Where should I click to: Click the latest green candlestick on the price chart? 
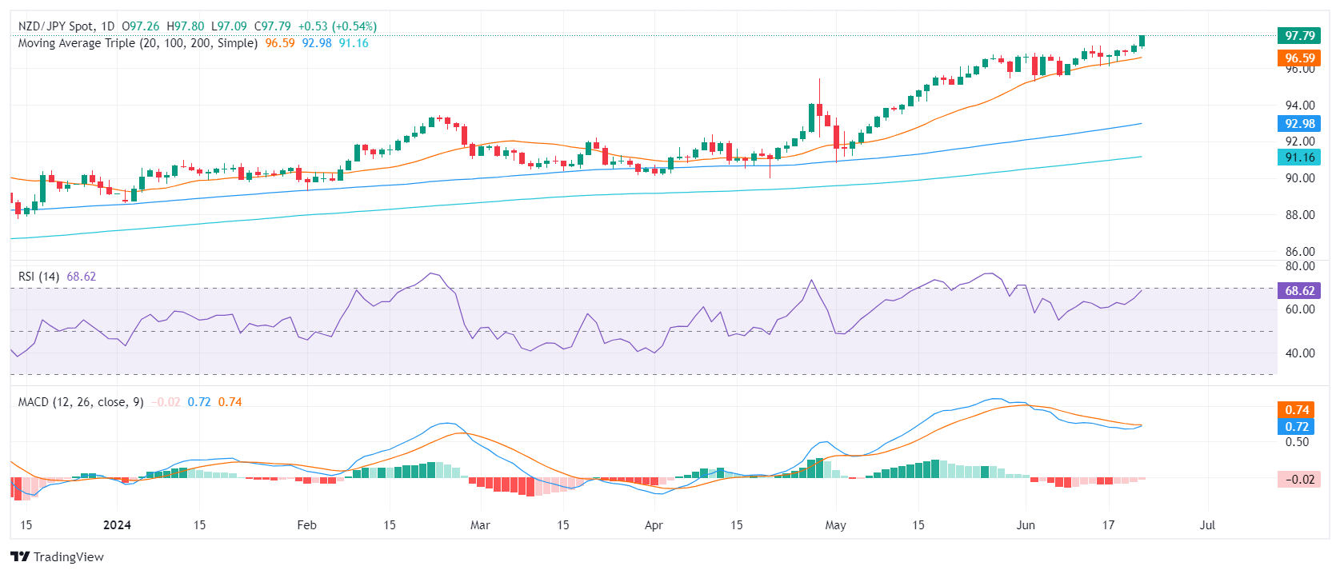[x=1142, y=41]
